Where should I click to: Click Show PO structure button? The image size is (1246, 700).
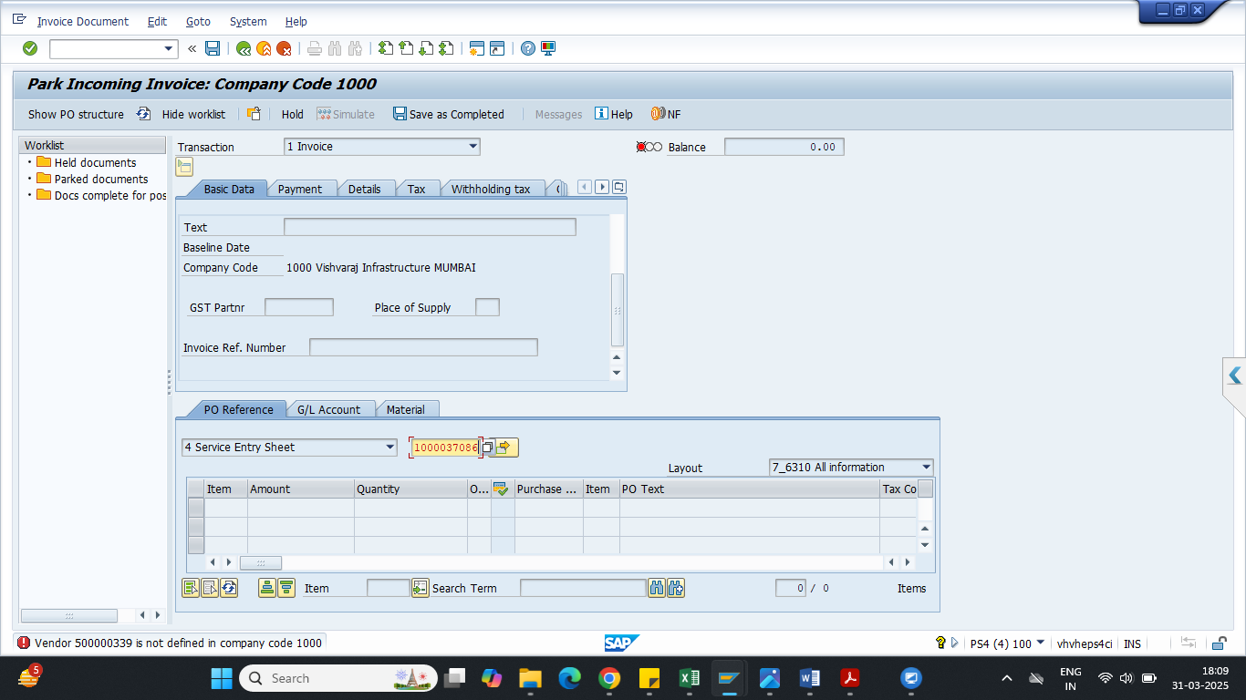pos(76,114)
